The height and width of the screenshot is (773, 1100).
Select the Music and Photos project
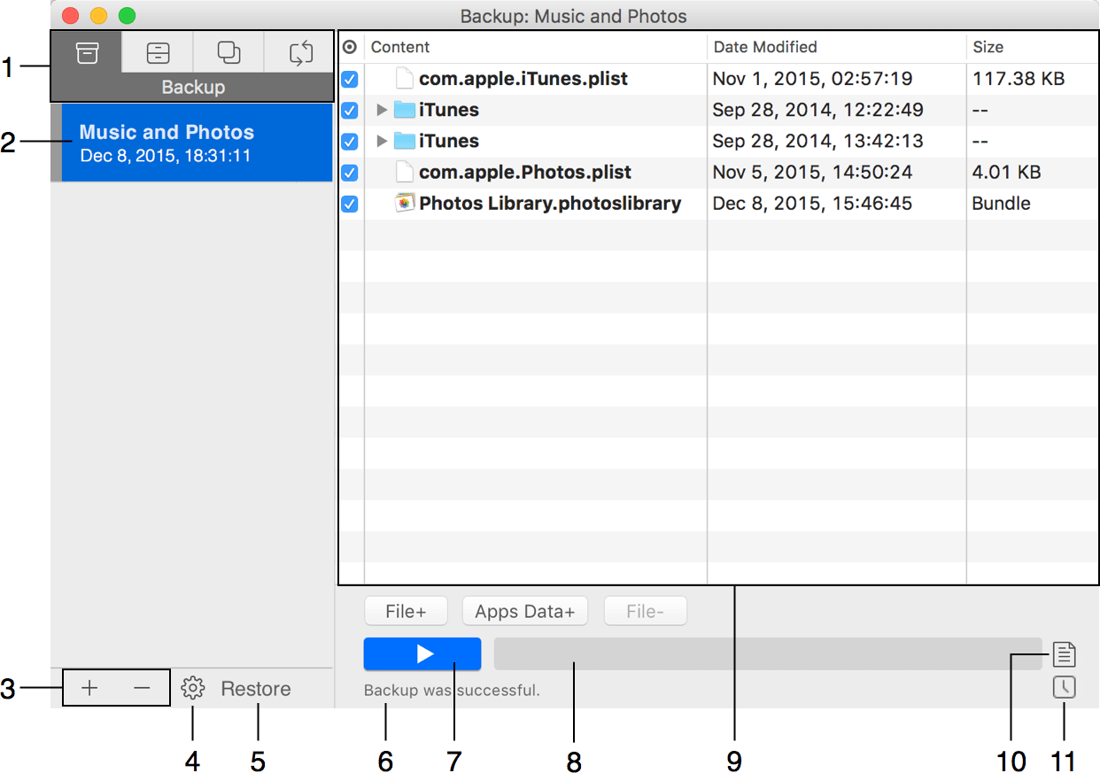192,143
